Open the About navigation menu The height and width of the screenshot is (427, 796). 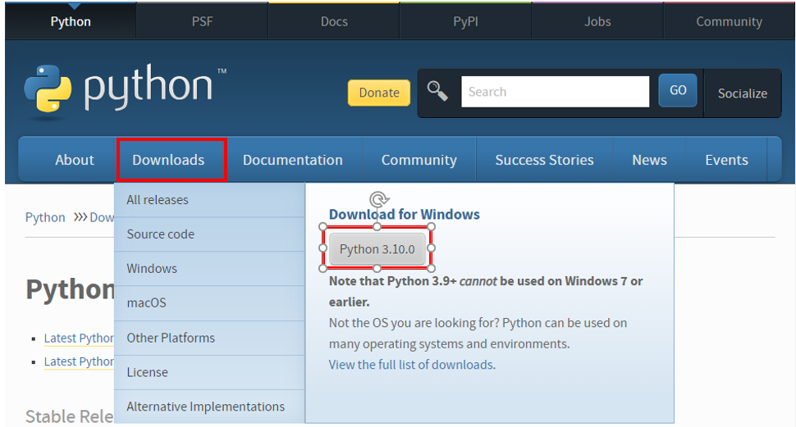[75, 160]
